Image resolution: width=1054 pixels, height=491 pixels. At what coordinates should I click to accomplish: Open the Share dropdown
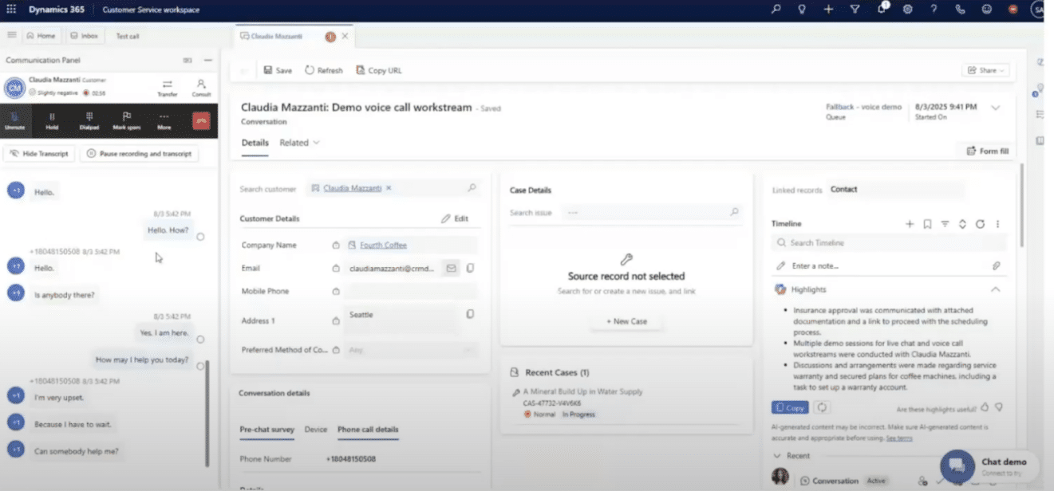click(986, 70)
